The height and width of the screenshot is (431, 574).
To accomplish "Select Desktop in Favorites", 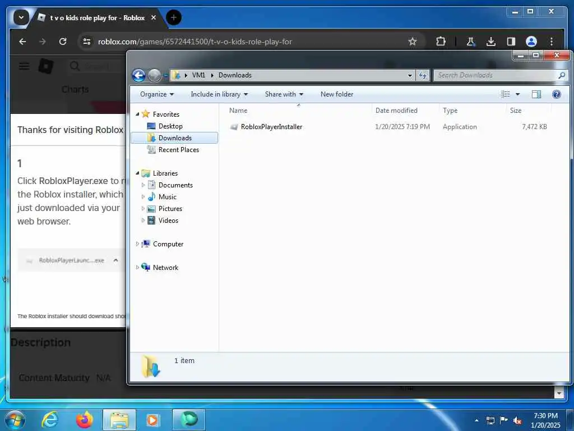I will point(170,126).
